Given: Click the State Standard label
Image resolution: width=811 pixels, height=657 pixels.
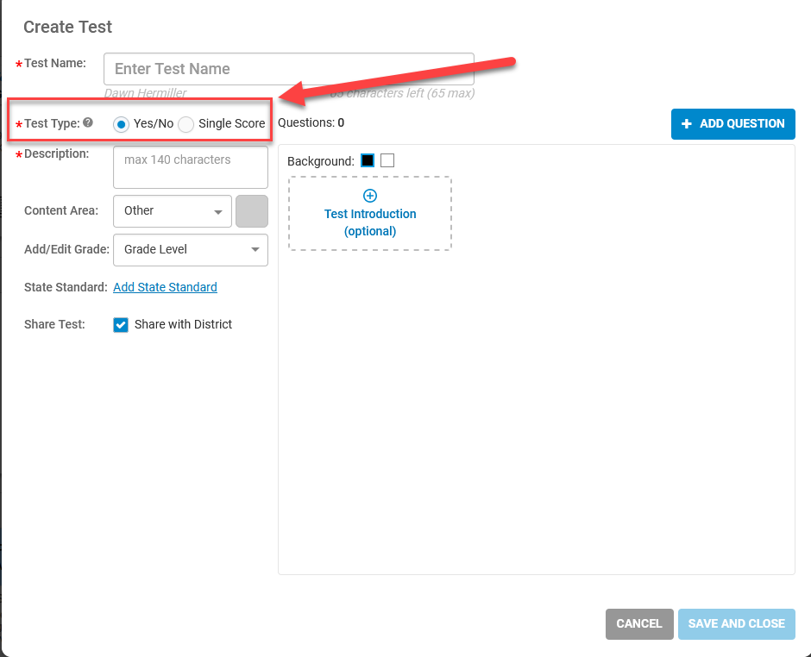Looking at the screenshot, I should [66, 287].
